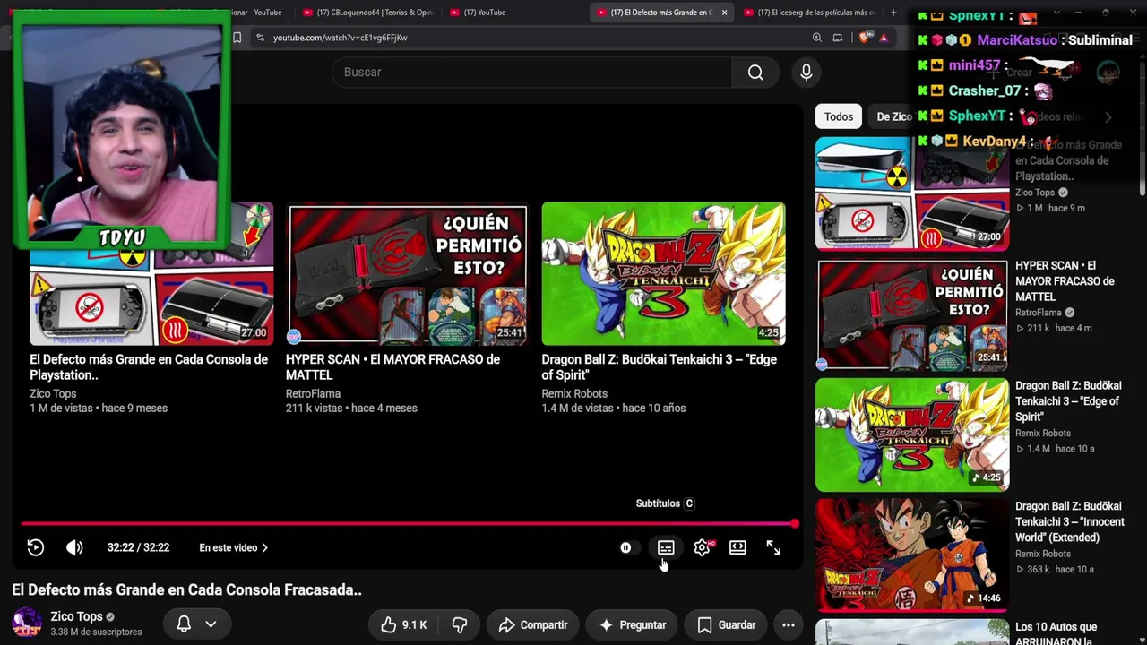Close the 'El Defecto más Grande' browser tab

coord(724,13)
